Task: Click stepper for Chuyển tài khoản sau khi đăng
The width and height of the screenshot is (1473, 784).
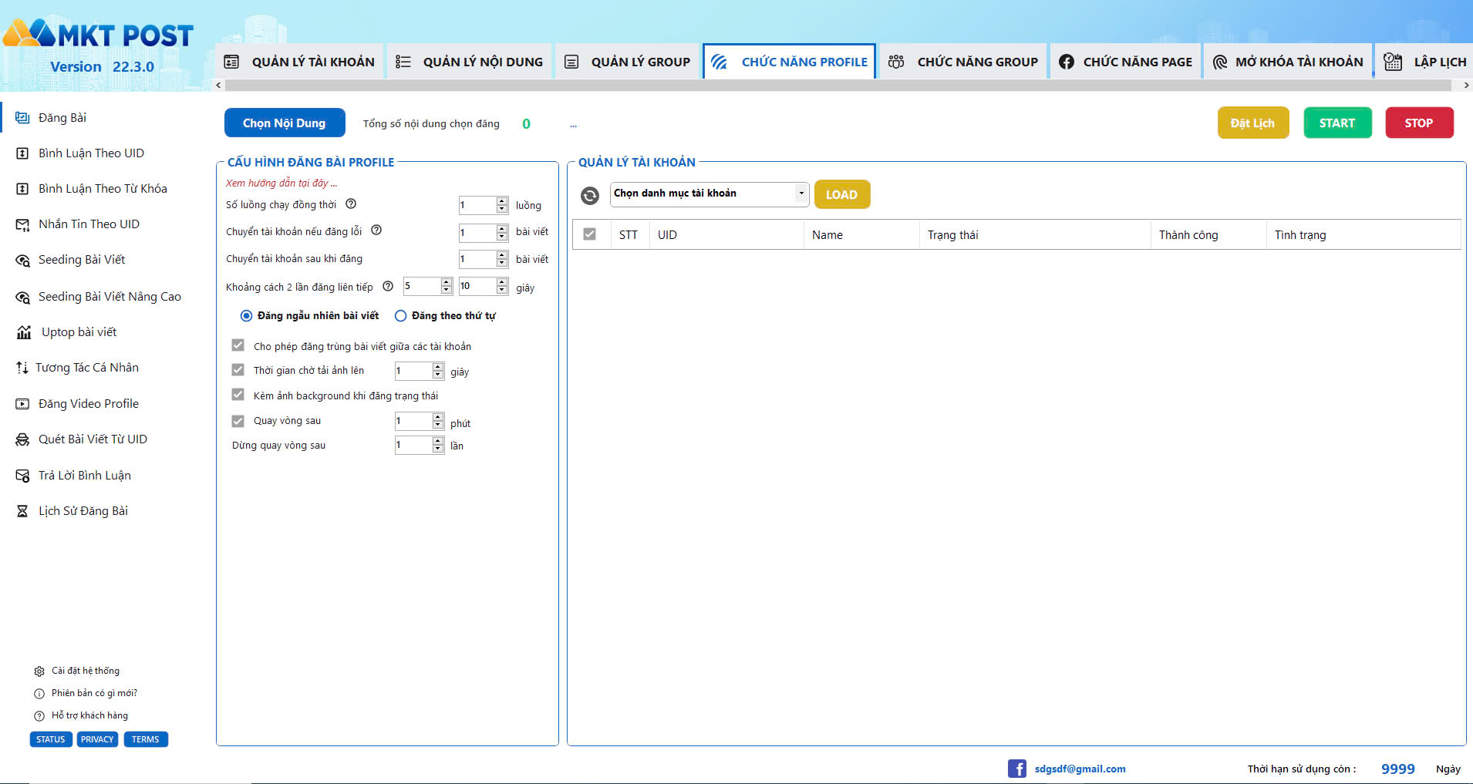Action: point(502,260)
